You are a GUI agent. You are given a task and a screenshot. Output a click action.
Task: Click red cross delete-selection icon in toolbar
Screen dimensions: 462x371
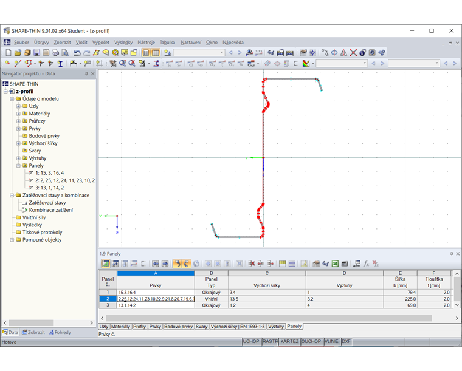(353, 53)
